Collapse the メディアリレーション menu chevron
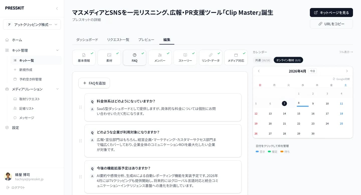Image resolution: width=361 pixels, height=195 pixels. [57, 89]
